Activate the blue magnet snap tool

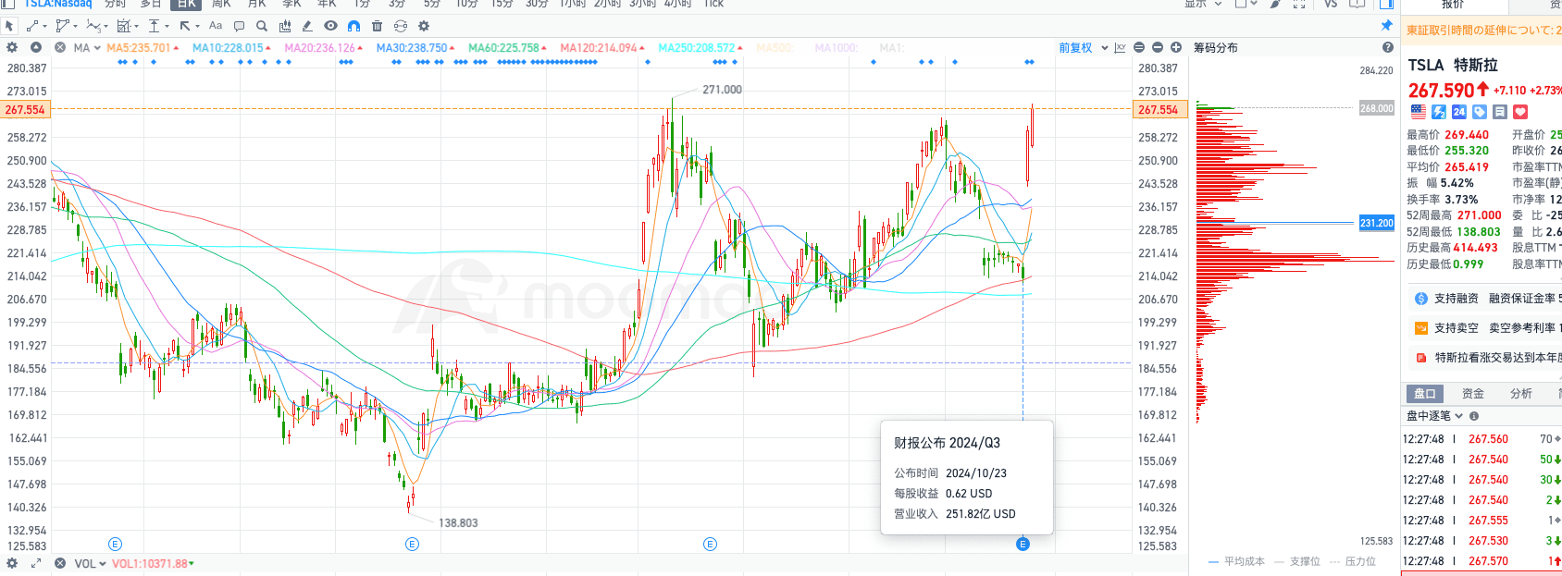(353, 26)
